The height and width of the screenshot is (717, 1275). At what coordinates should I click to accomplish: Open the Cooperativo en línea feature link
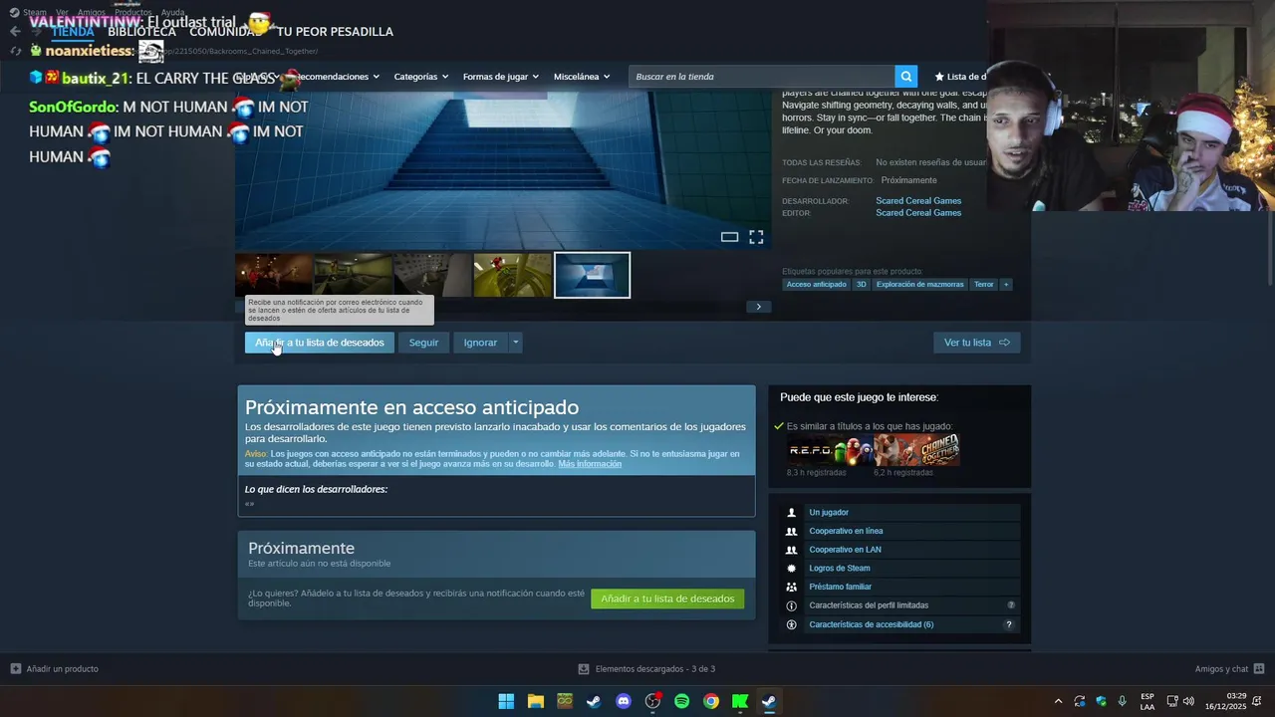[846, 531]
